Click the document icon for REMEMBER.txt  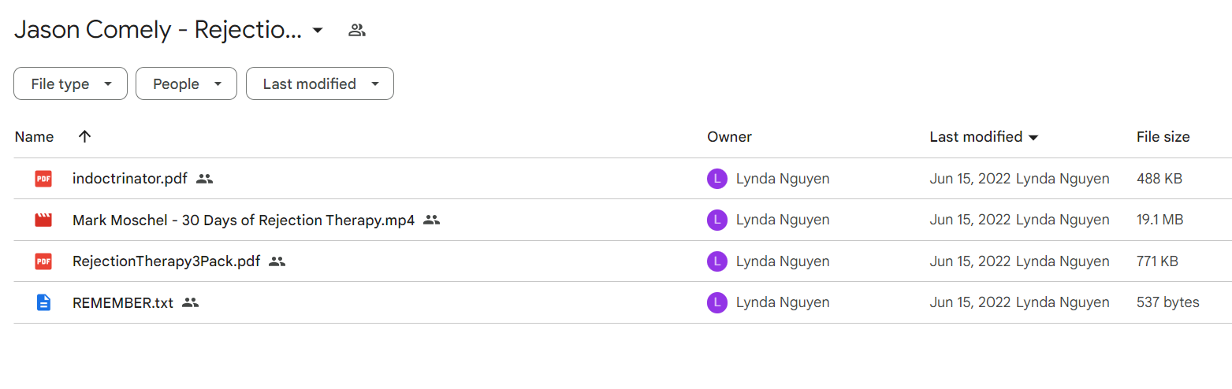tap(43, 302)
